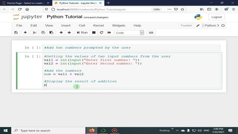Screen dimensions: 238x134
Task: Switch ENG input language indicator
Action: [206, 131]
